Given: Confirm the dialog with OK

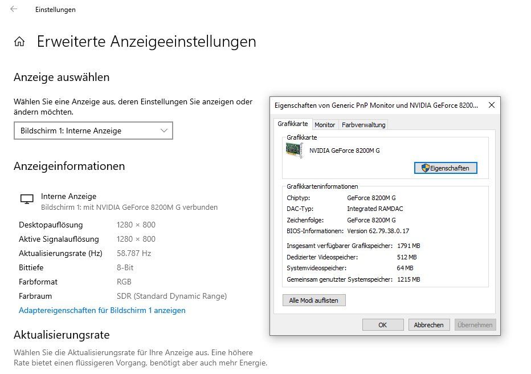Looking at the screenshot, I should tap(383, 325).
